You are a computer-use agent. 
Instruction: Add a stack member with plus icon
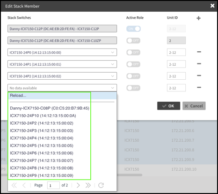198,18
